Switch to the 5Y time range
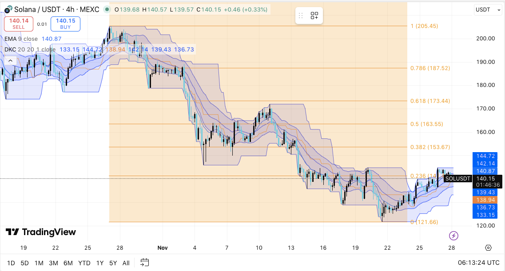This screenshot has height=271, width=505. (x=113, y=263)
